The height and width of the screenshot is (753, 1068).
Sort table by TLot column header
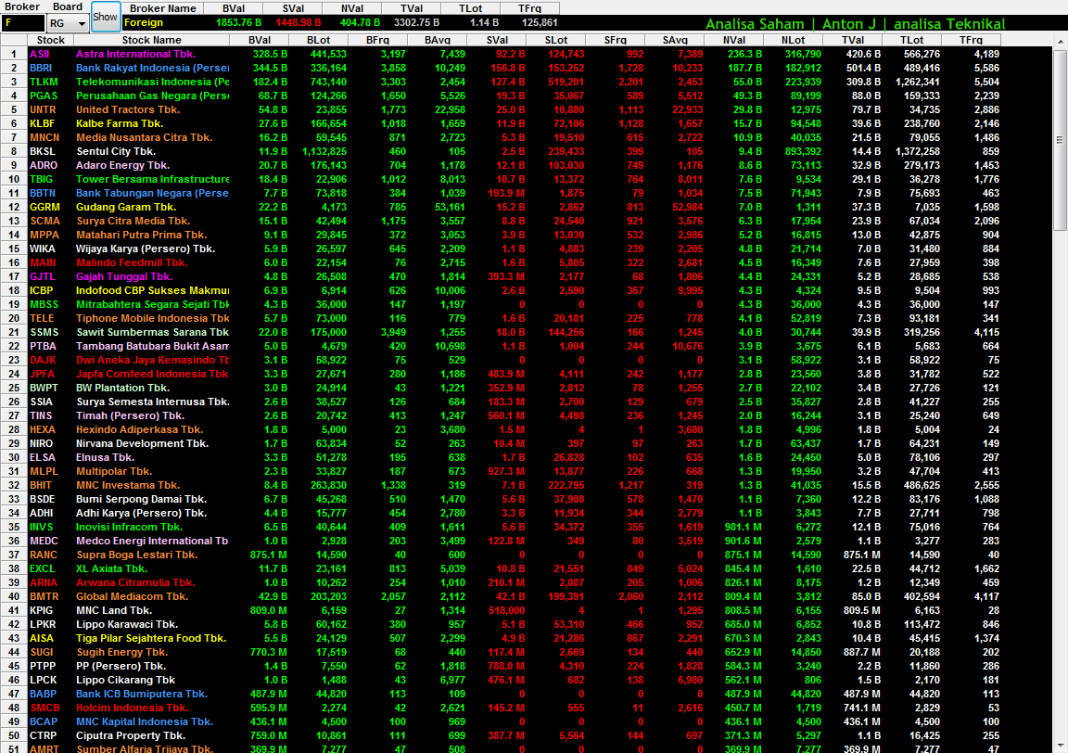tap(911, 40)
